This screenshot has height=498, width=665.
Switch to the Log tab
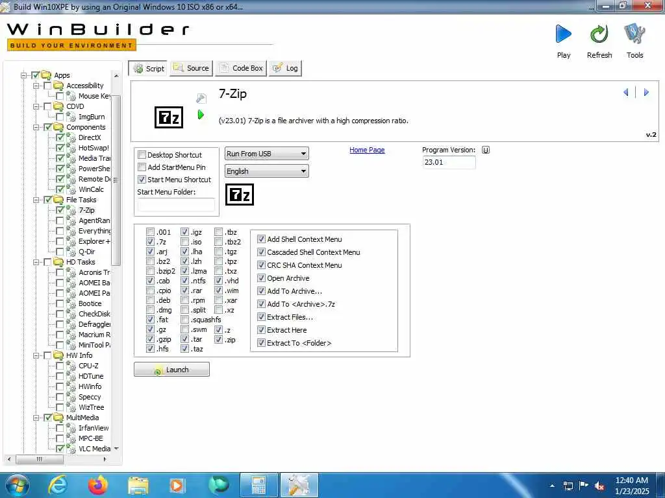coord(286,68)
